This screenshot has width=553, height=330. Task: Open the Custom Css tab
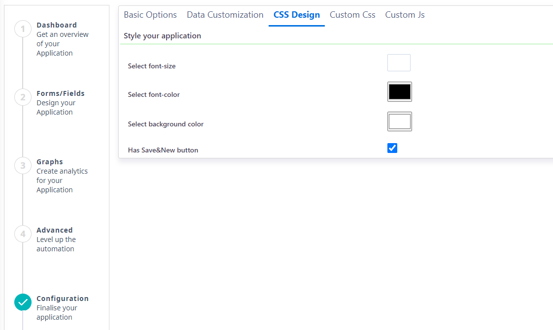click(x=352, y=15)
